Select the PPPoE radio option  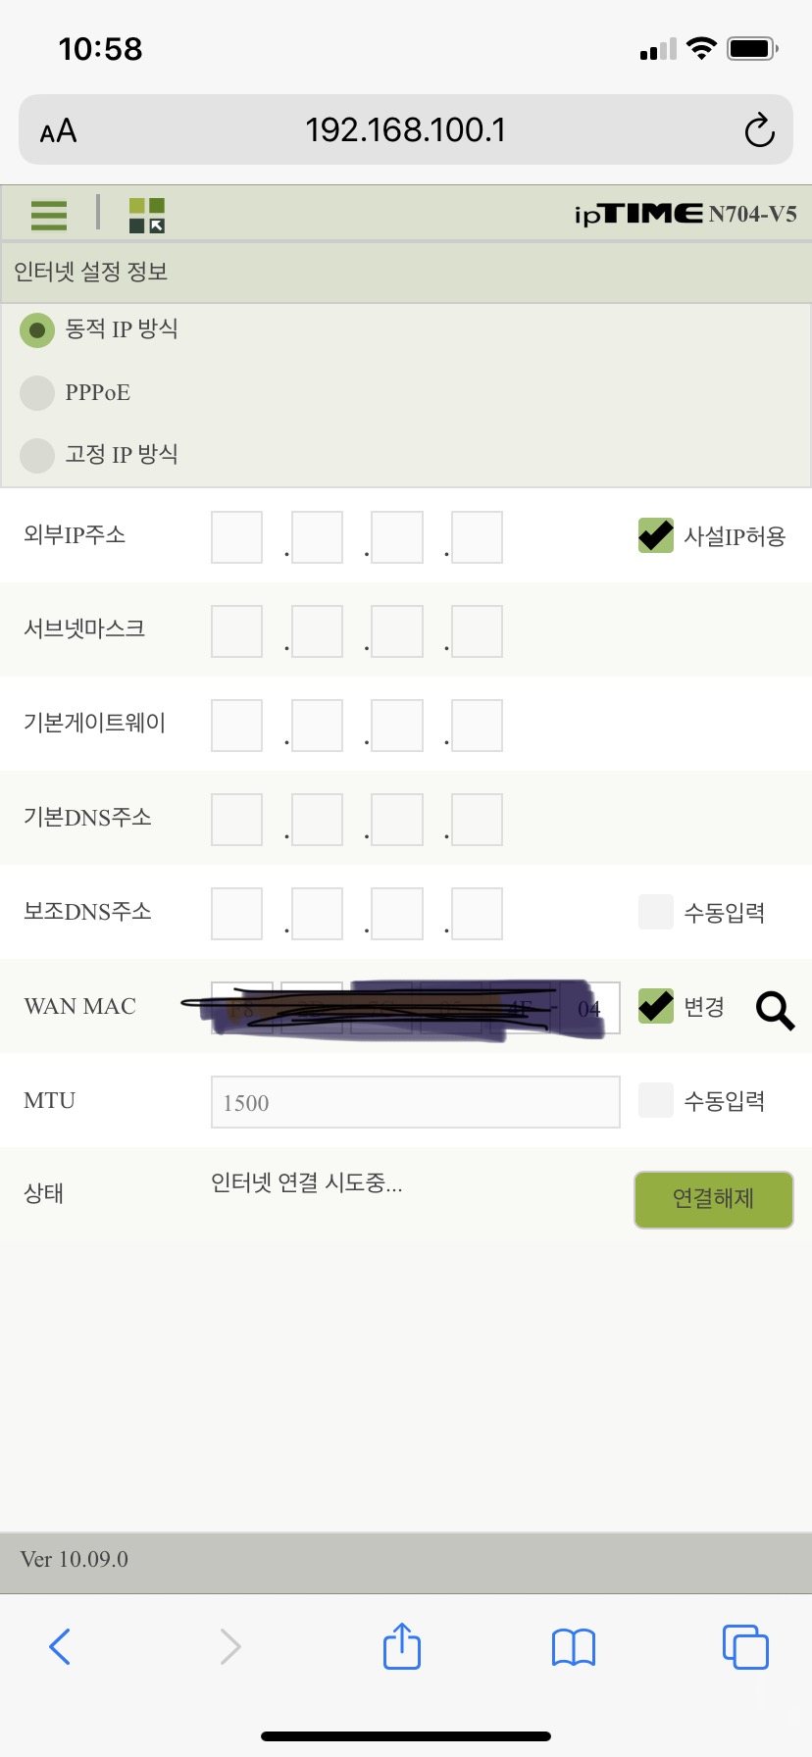point(37,393)
